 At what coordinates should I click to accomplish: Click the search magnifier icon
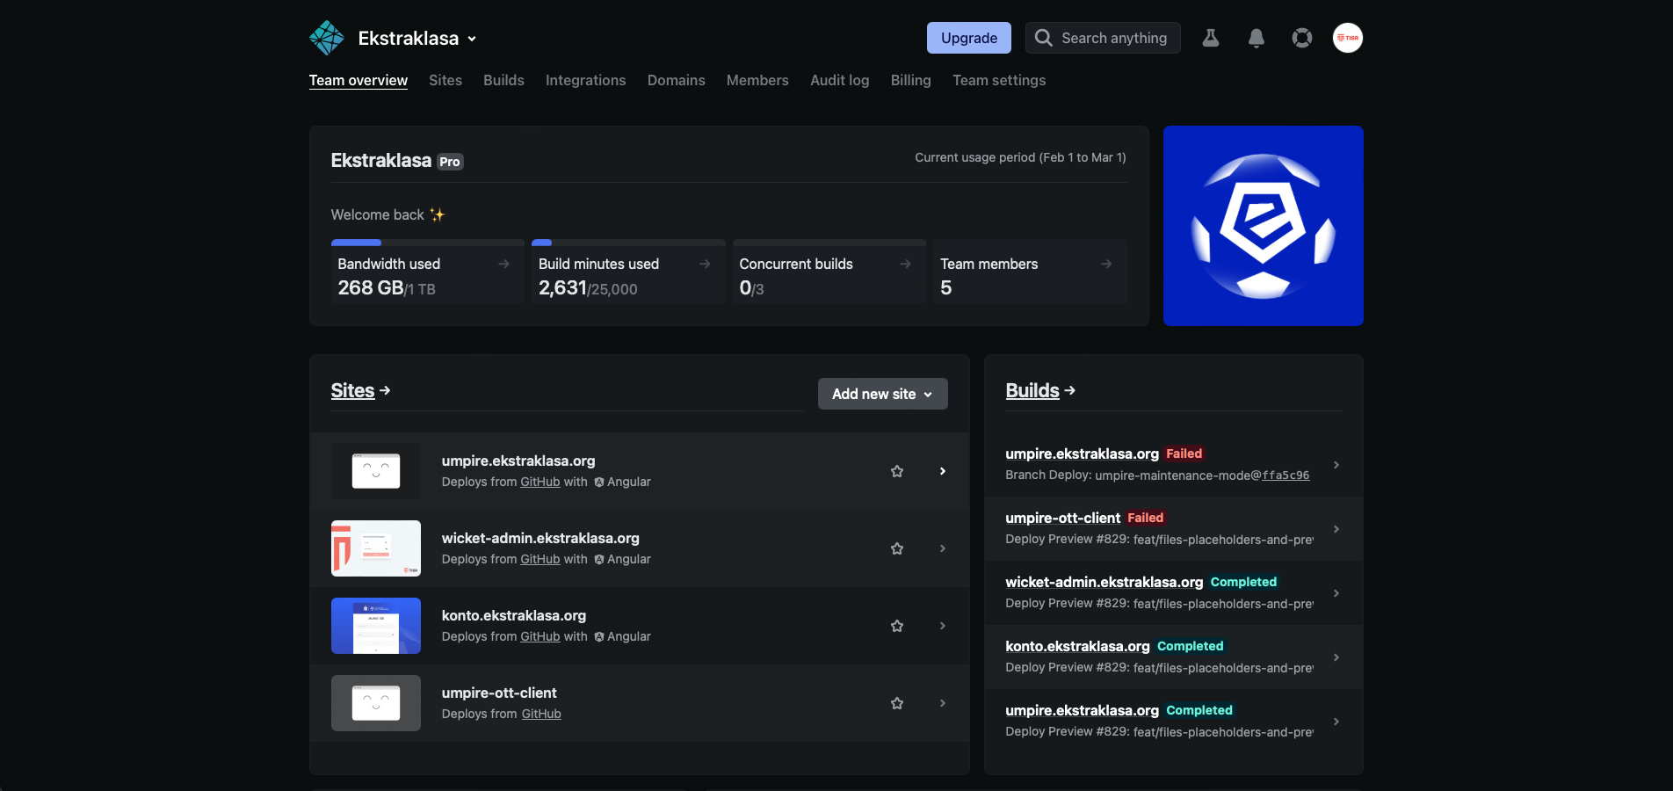point(1043,38)
